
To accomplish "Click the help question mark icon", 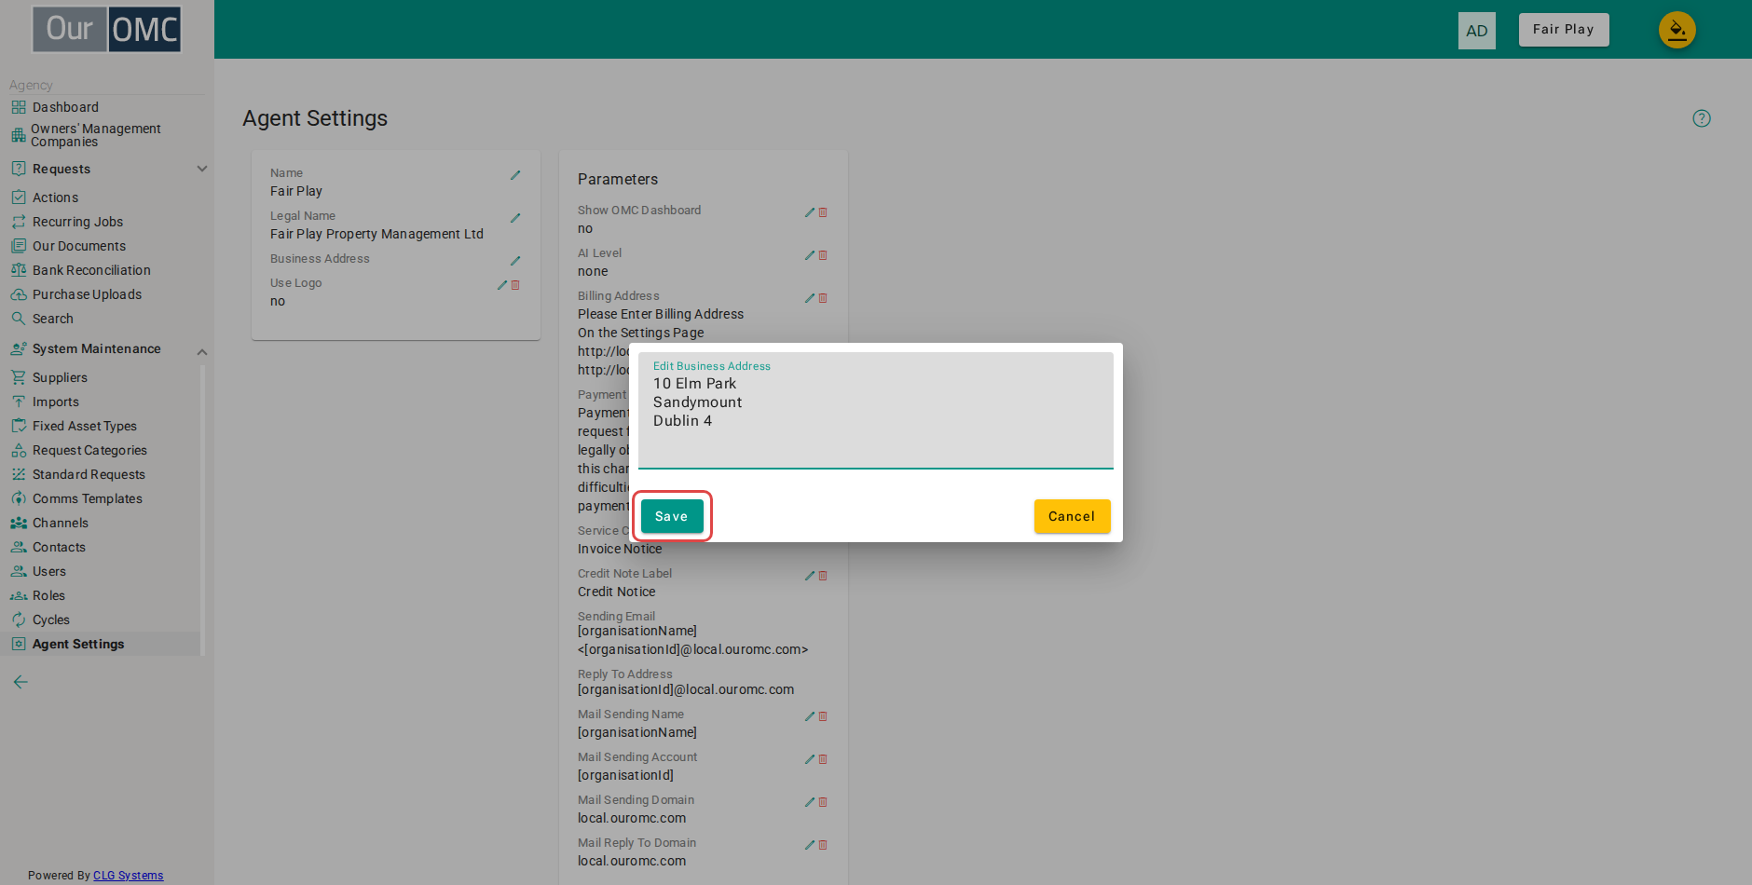I will click(x=1702, y=118).
